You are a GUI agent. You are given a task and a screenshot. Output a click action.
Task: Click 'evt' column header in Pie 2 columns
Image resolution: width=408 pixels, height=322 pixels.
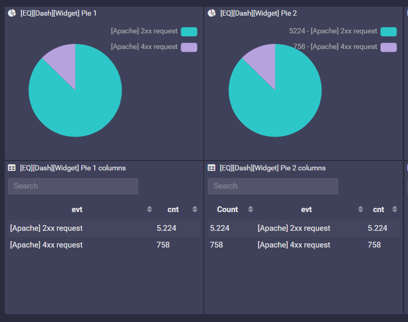coord(306,209)
